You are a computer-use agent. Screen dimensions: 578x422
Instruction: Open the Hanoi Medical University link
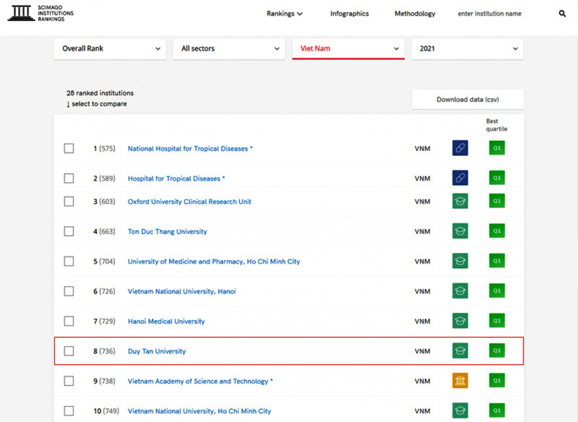point(166,322)
